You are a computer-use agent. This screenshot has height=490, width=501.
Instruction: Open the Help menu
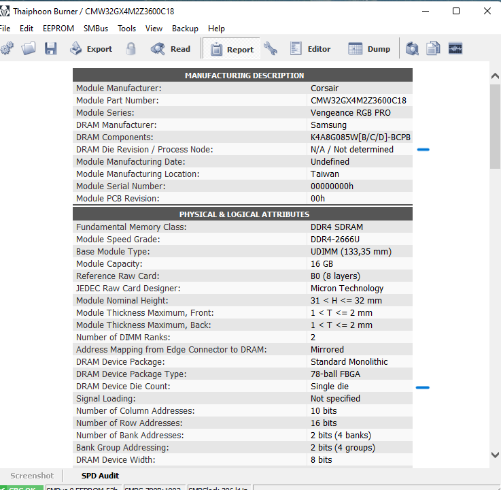pos(216,29)
